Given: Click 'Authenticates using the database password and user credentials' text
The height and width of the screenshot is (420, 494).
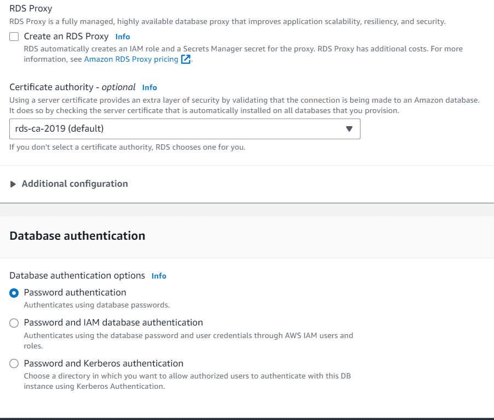Looking at the screenshot, I should pyautogui.click(x=188, y=340).
